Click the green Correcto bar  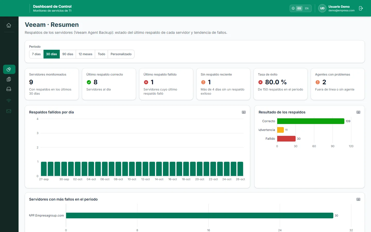click(311, 121)
